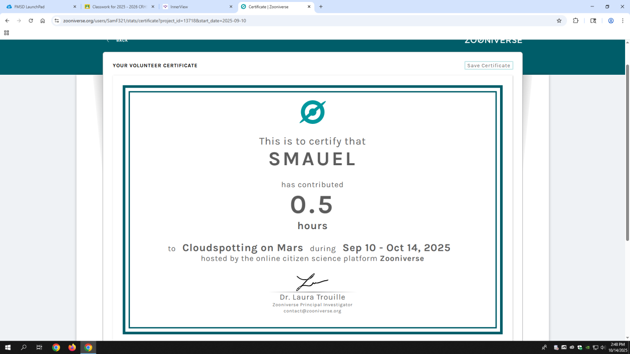630x354 pixels.
Task: Click the name SMAUEL on the certificate
Action: [x=313, y=159]
